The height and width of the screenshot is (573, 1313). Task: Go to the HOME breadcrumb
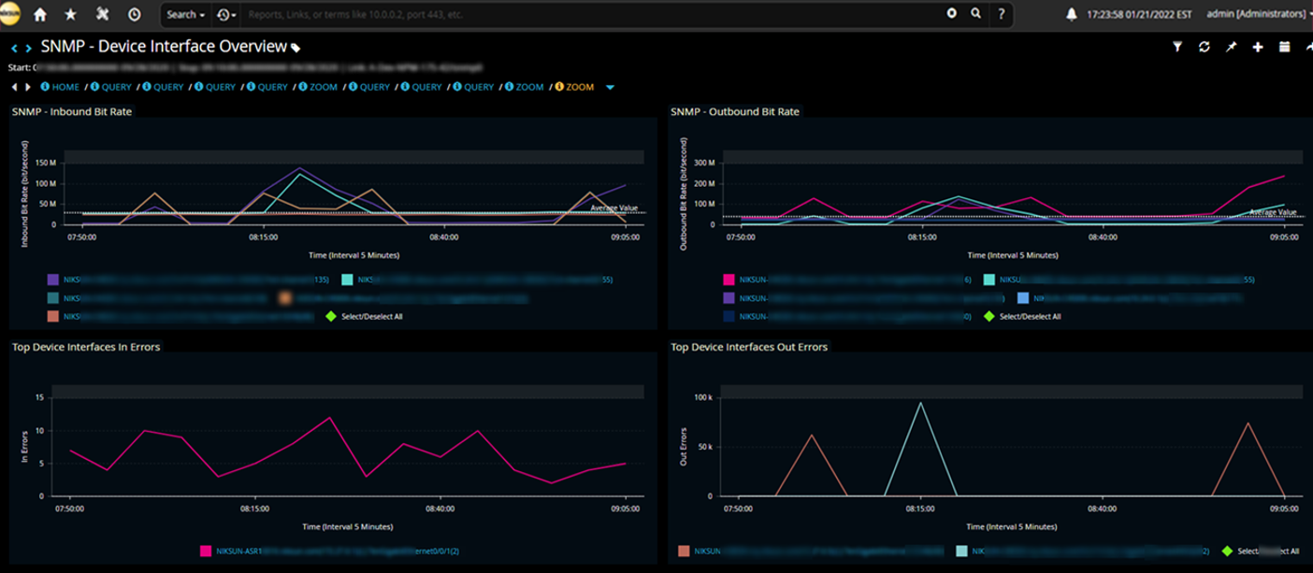tap(65, 87)
